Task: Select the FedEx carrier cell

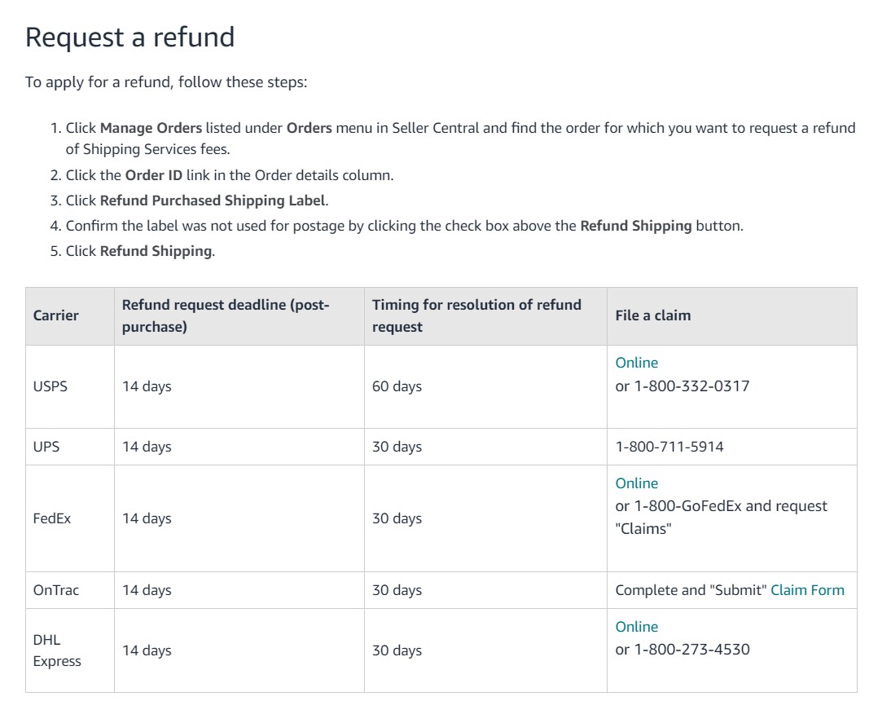Action: tap(70, 518)
